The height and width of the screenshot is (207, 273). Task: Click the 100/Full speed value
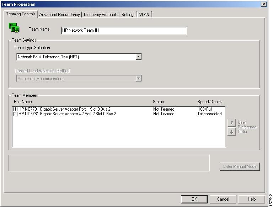(x=205, y=109)
